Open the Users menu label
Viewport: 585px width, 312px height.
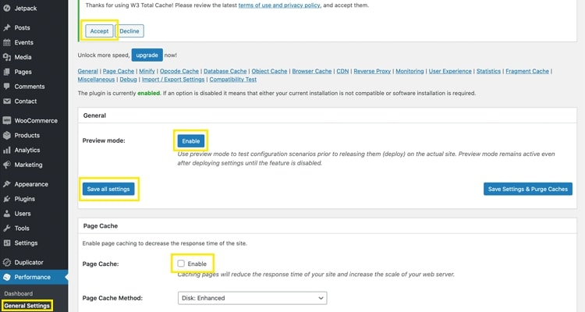pyautogui.click(x=23, y=214)
